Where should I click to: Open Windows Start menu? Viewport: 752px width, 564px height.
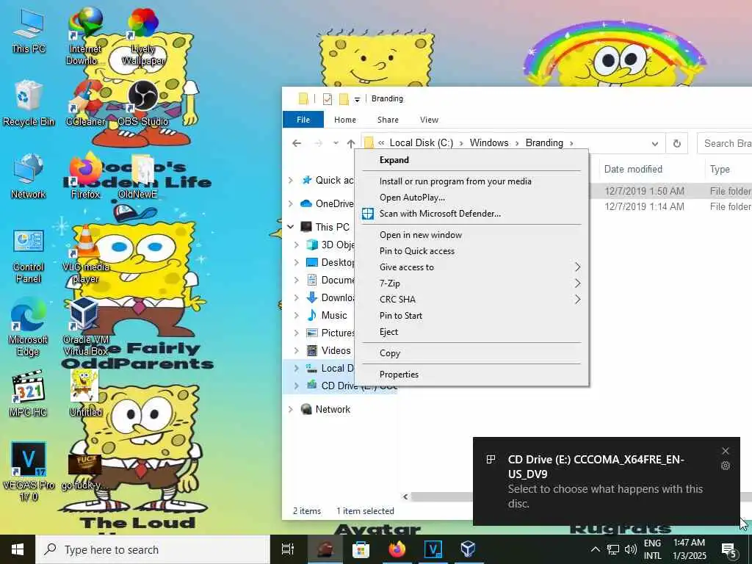pos(18,549)
